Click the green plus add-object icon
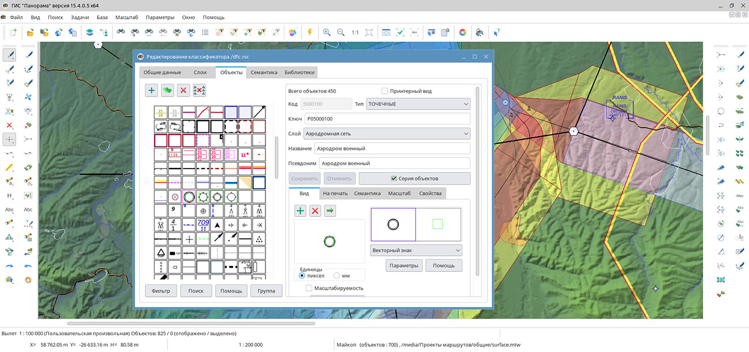The width and height of the screenshot is (749, 352). point(151,90)
